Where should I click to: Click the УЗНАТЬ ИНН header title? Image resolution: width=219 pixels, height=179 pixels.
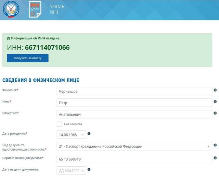(x=57, y=9)
